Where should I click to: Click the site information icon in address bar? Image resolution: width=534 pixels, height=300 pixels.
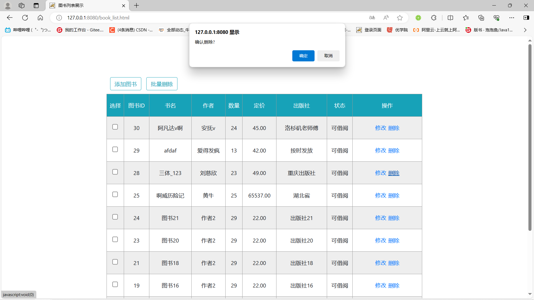coord(59,18)
